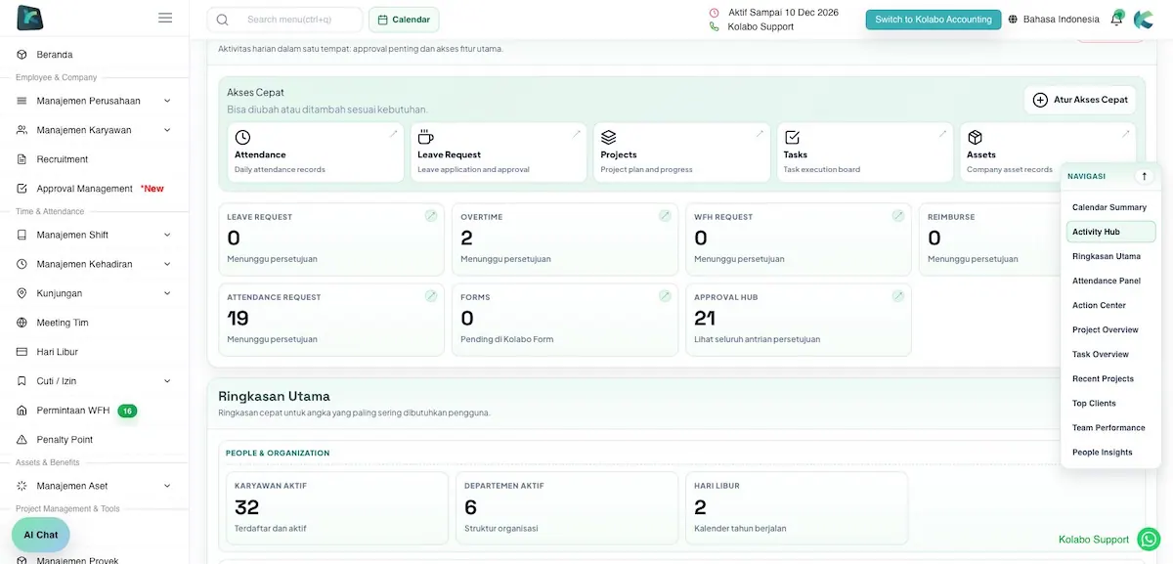Click the hamburger menu icon in sidebar header

165,18
